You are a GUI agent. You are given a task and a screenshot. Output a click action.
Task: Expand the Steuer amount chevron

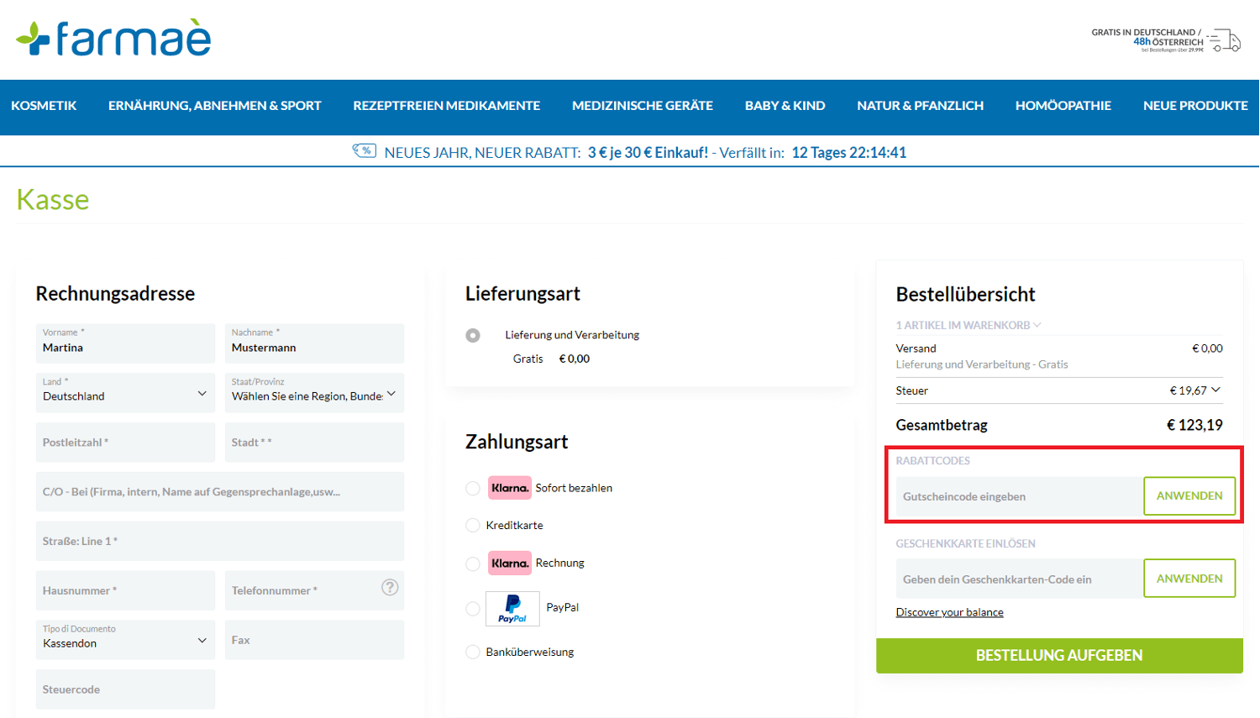[x=1215, y=390]
